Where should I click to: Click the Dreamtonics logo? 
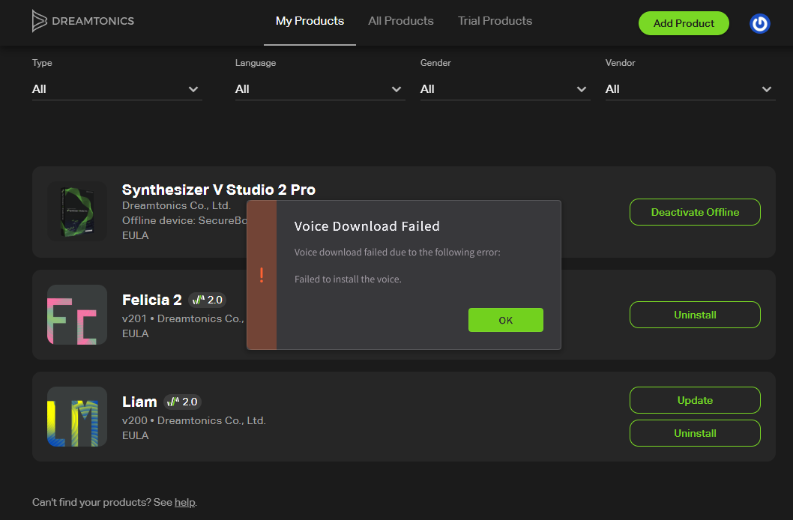tap(83, 21)
